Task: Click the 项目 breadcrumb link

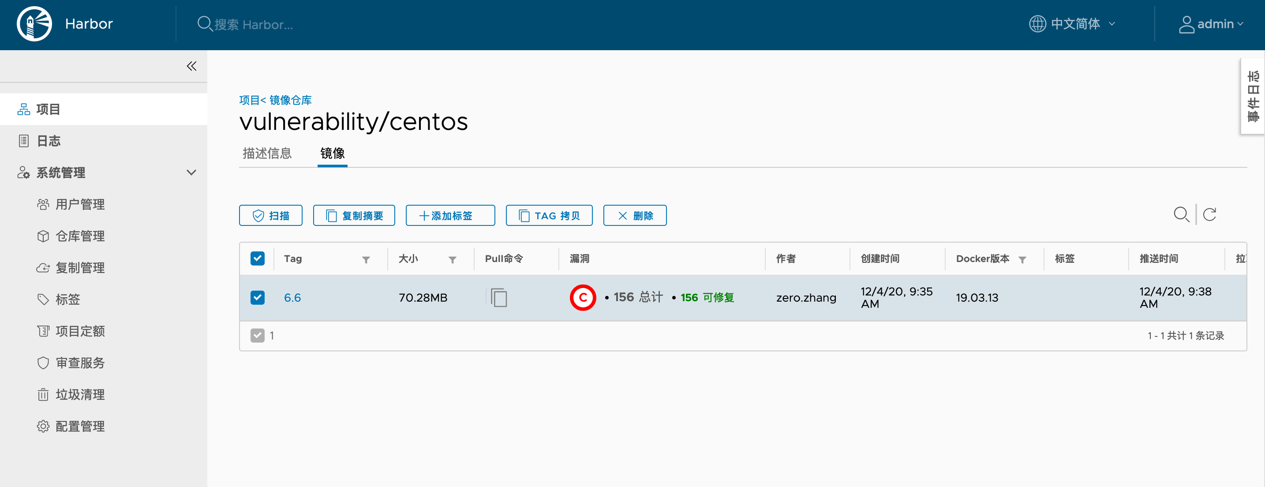Action: point(250,100)
